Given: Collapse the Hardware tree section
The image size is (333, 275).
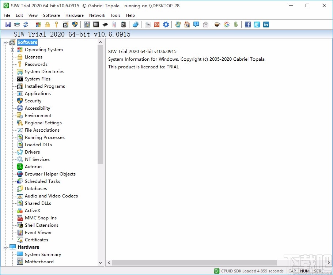Looking at the screenshot, I should [x=5, y=247].
